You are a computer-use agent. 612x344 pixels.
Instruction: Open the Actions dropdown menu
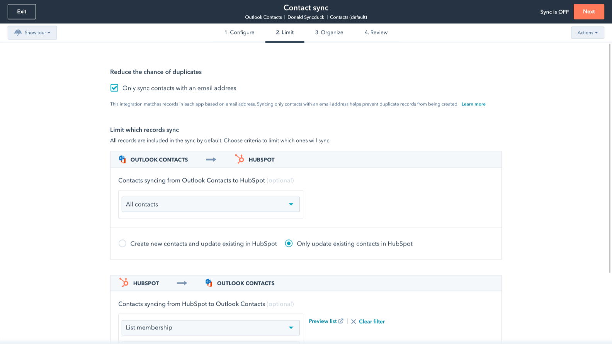tap(587, 33)
